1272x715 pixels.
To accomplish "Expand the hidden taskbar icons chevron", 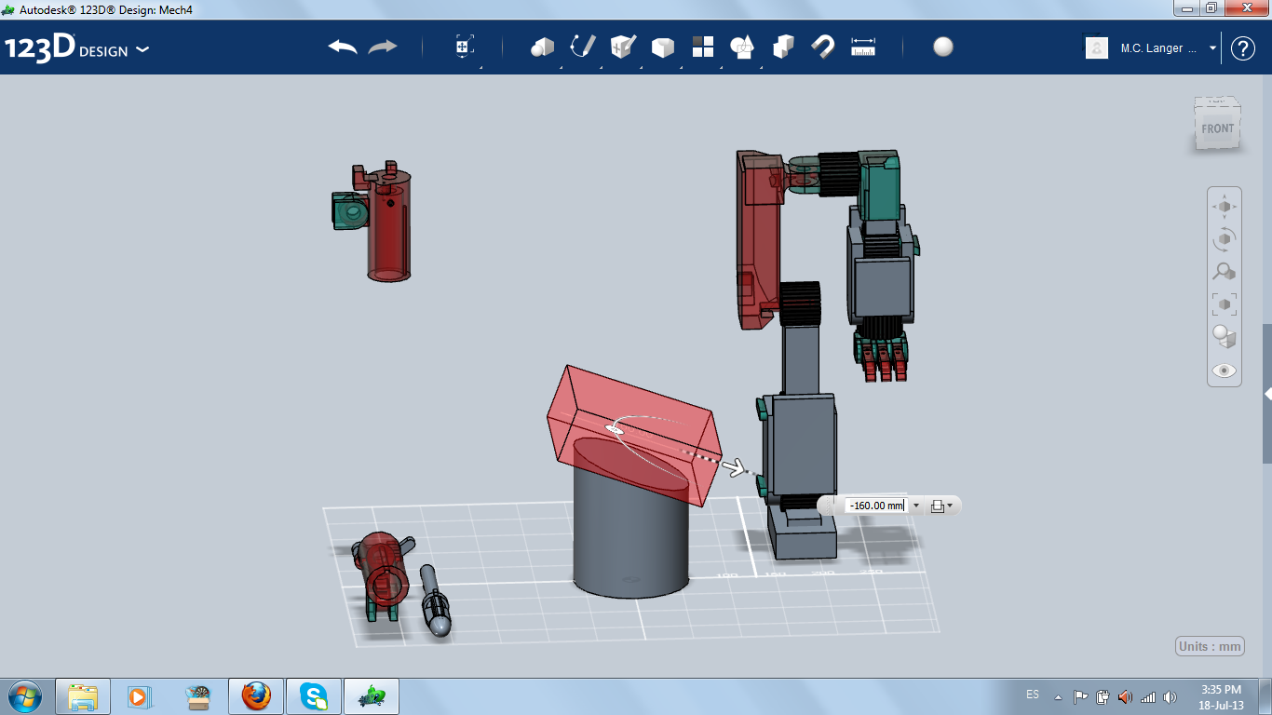I will pyautogui.click(x=1057, y=695).
